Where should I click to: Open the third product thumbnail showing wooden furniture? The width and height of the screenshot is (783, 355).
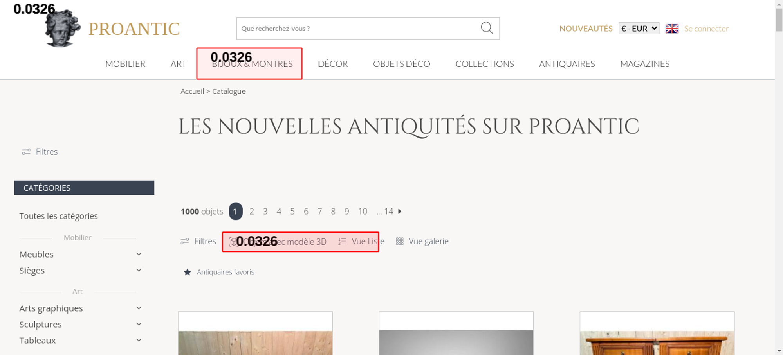[x=657, y=333]
